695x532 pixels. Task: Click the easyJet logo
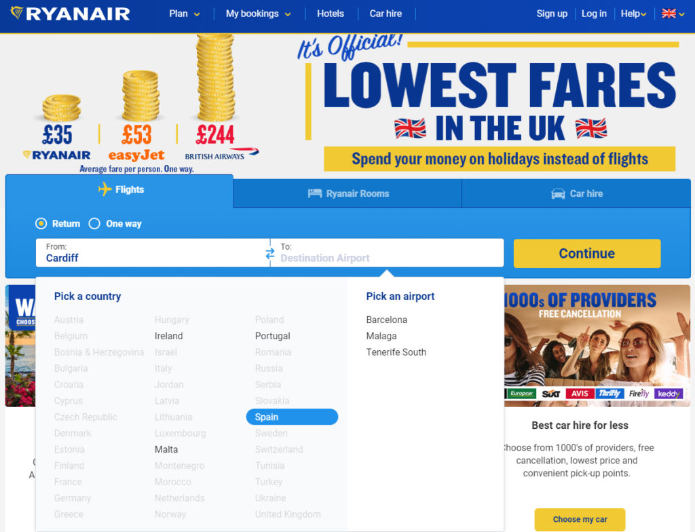136,155
